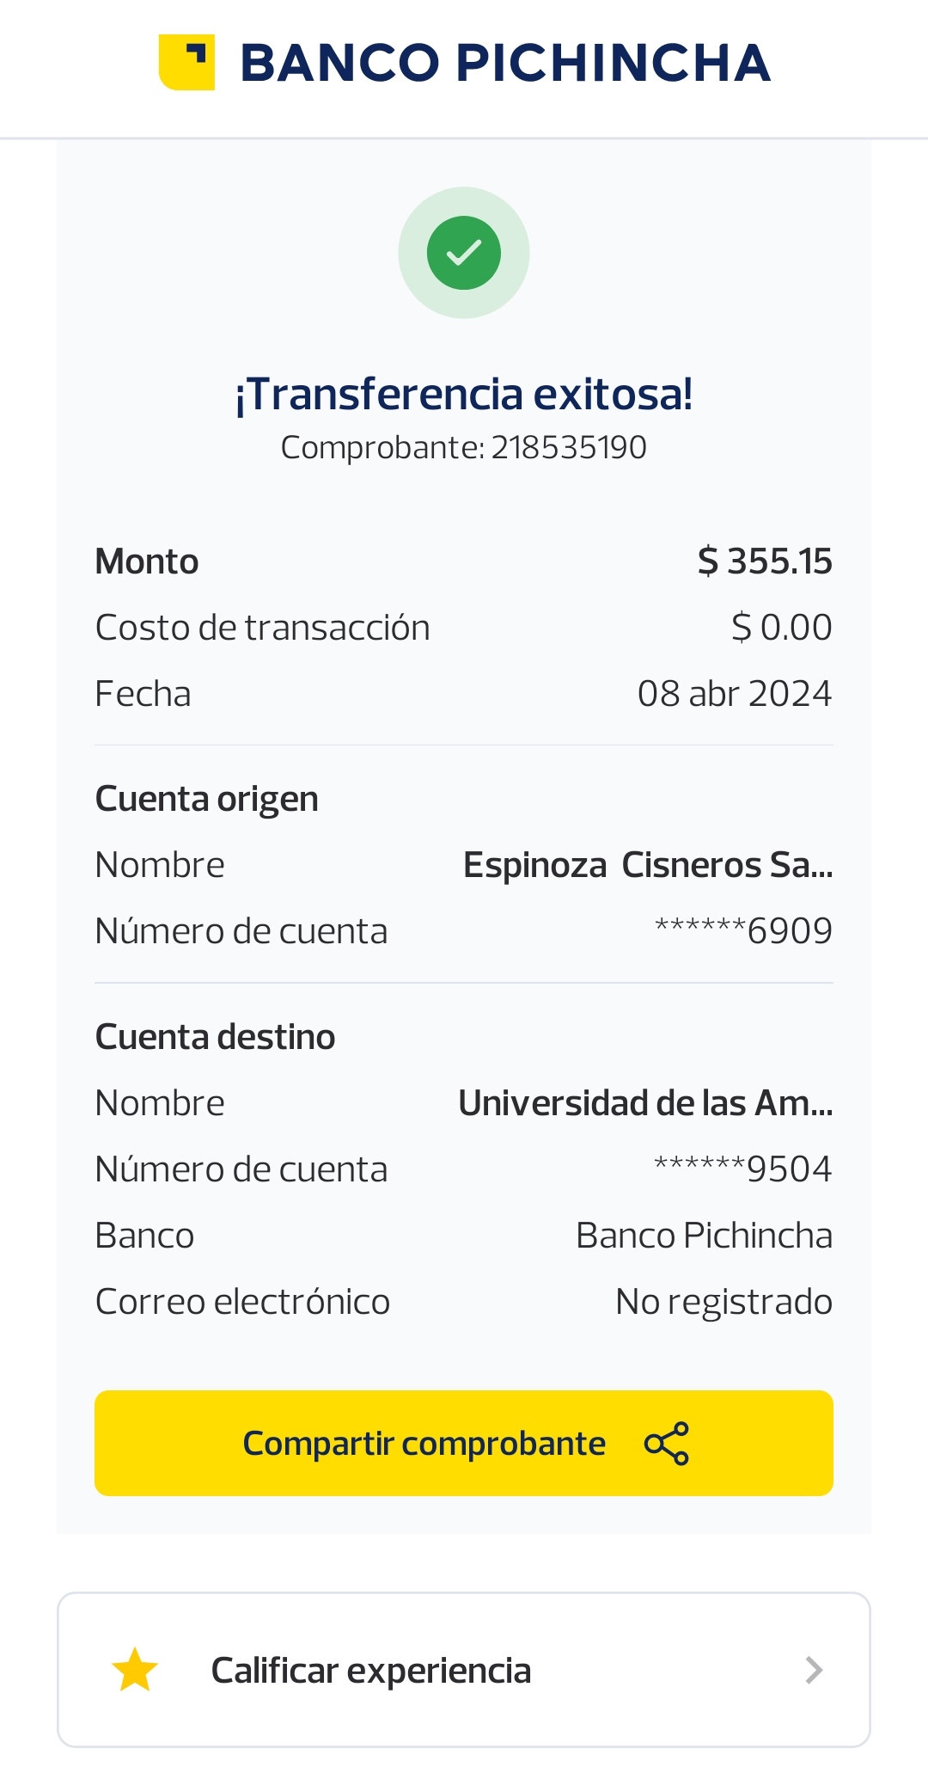Click the $ 0.00 transaction cost

coord(781,628)
